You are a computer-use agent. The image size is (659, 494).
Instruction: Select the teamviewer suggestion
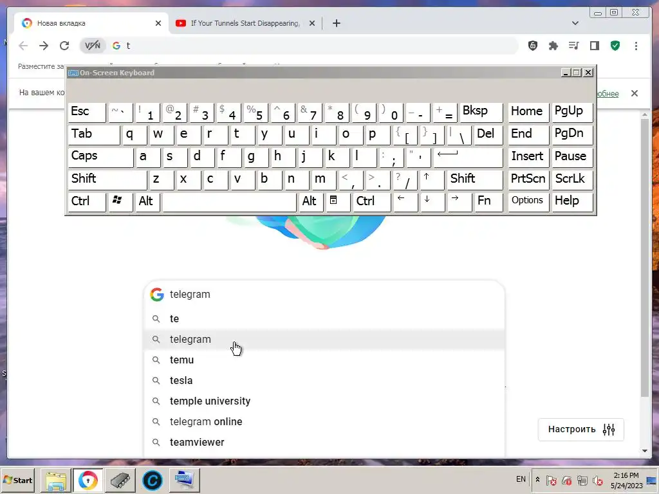[324, 443]
